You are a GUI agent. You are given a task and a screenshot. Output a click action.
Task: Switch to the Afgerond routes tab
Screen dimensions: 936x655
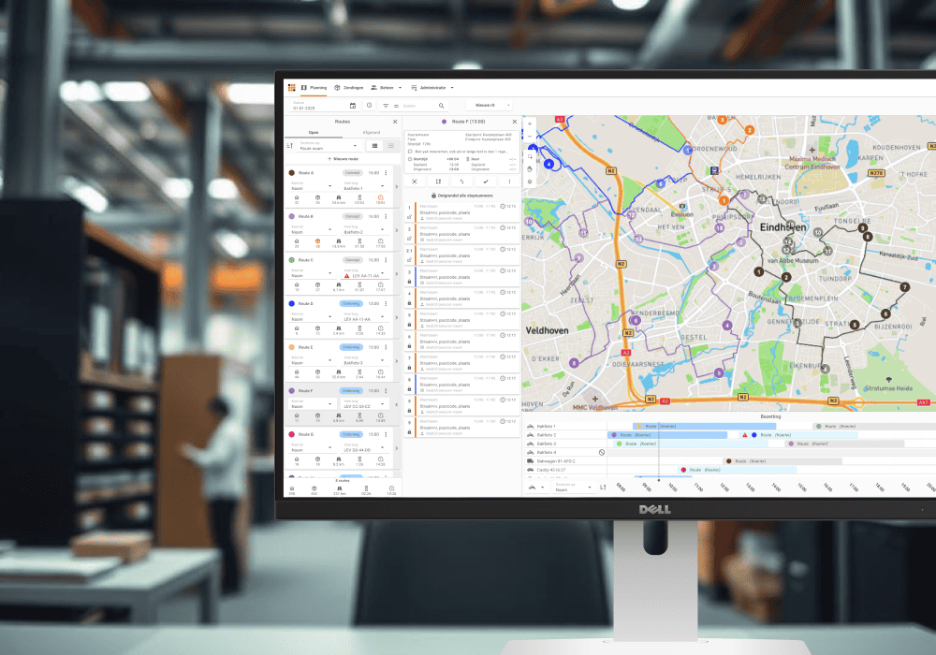(x=372, y=133)
